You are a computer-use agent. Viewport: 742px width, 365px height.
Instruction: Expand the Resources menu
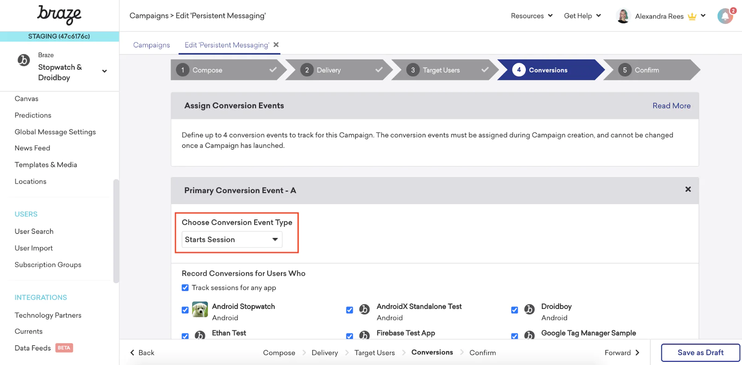point(531,16)
